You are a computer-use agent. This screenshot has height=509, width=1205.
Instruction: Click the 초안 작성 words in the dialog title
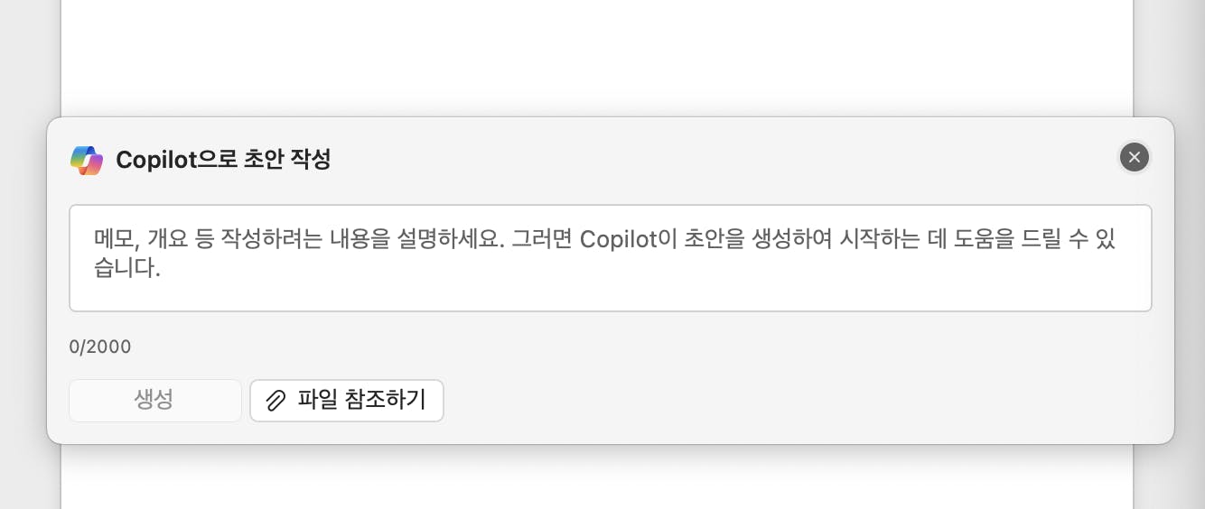click(287, 160)
